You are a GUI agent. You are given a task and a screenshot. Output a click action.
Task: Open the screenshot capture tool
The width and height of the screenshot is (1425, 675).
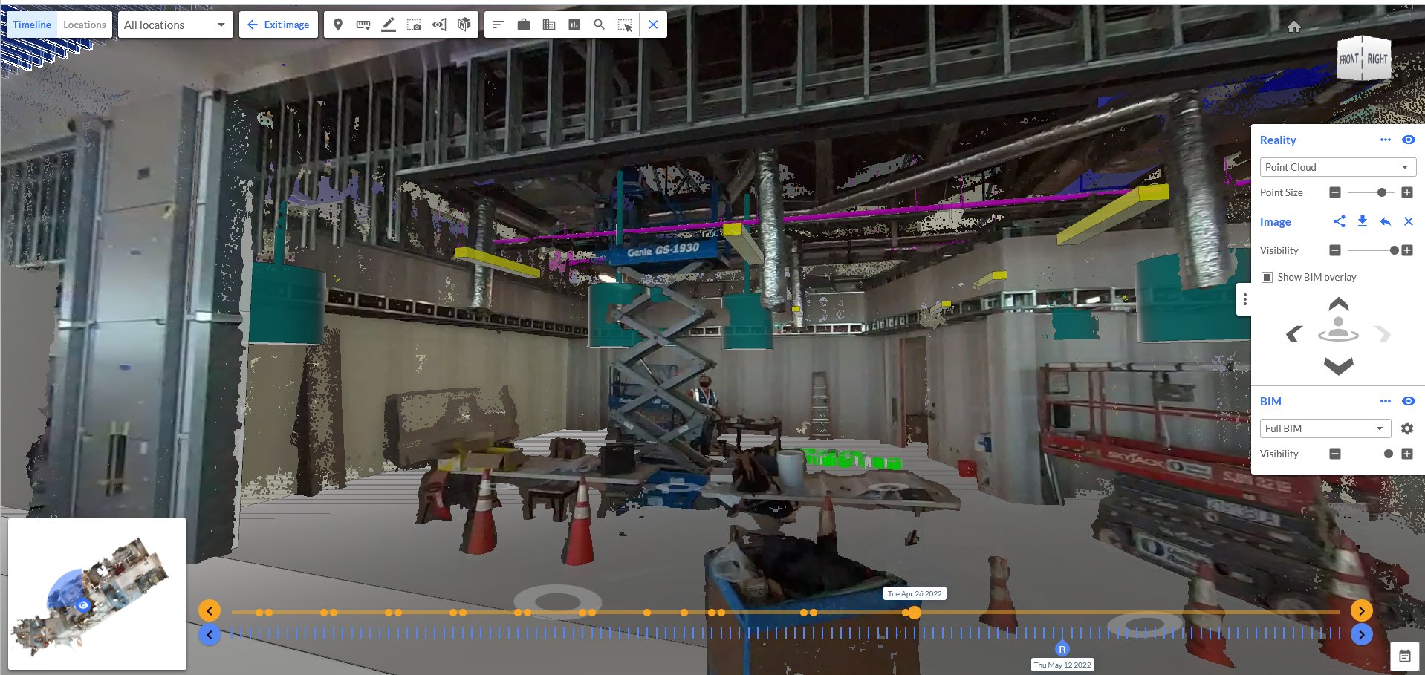coord(414,24)
